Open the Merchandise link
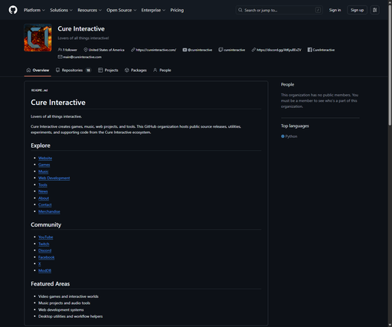This screenshot has width=392, height=327. [x=49, y=211]
